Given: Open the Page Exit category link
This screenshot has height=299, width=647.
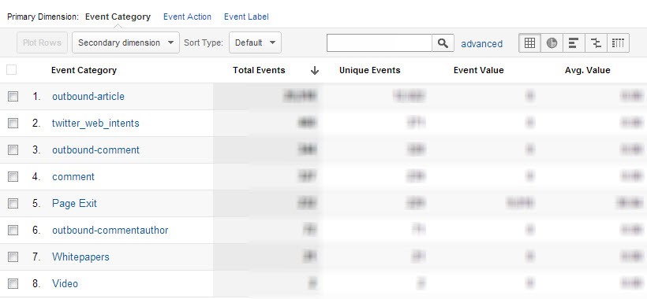Looking at the screenshot, I should tap(74, 204).
